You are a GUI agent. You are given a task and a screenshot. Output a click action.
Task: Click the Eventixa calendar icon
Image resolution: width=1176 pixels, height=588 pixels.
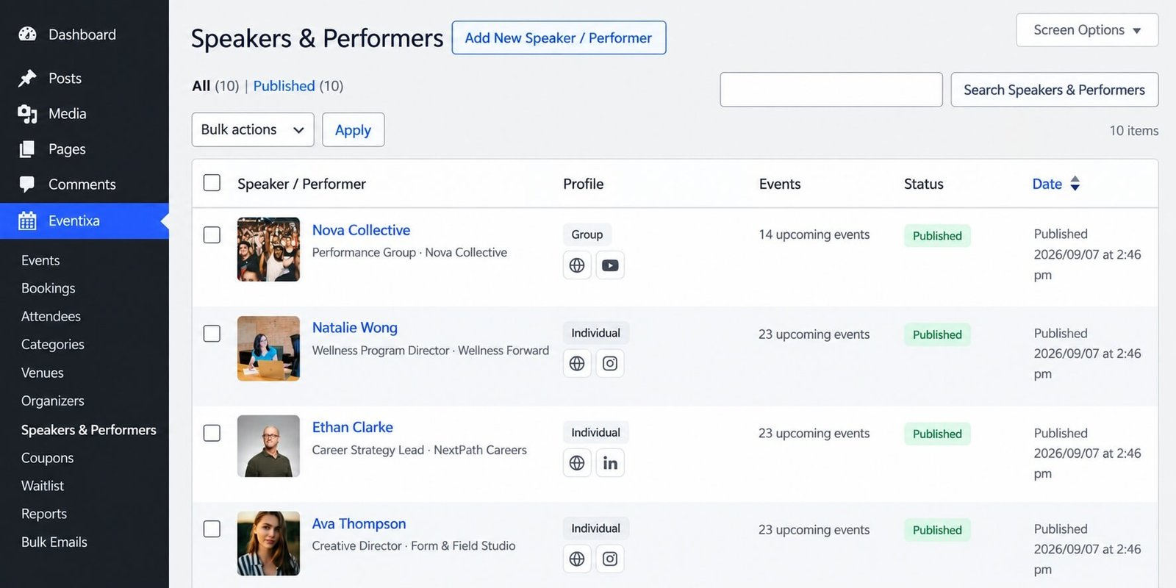coord(27,220)
